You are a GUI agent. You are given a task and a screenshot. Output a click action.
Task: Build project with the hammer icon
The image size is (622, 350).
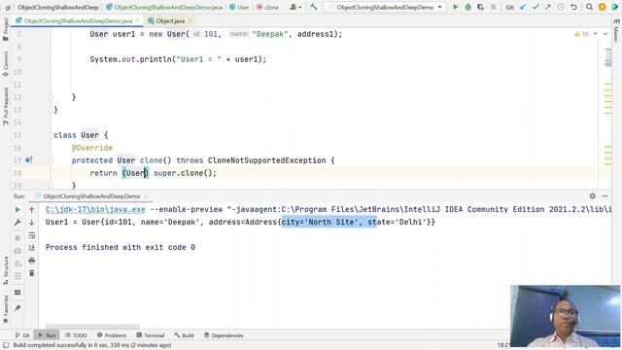point(314,7)
